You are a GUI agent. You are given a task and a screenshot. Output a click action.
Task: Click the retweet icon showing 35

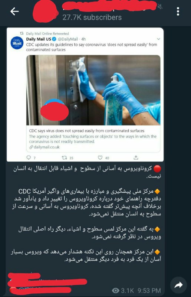tap(65, 157)
